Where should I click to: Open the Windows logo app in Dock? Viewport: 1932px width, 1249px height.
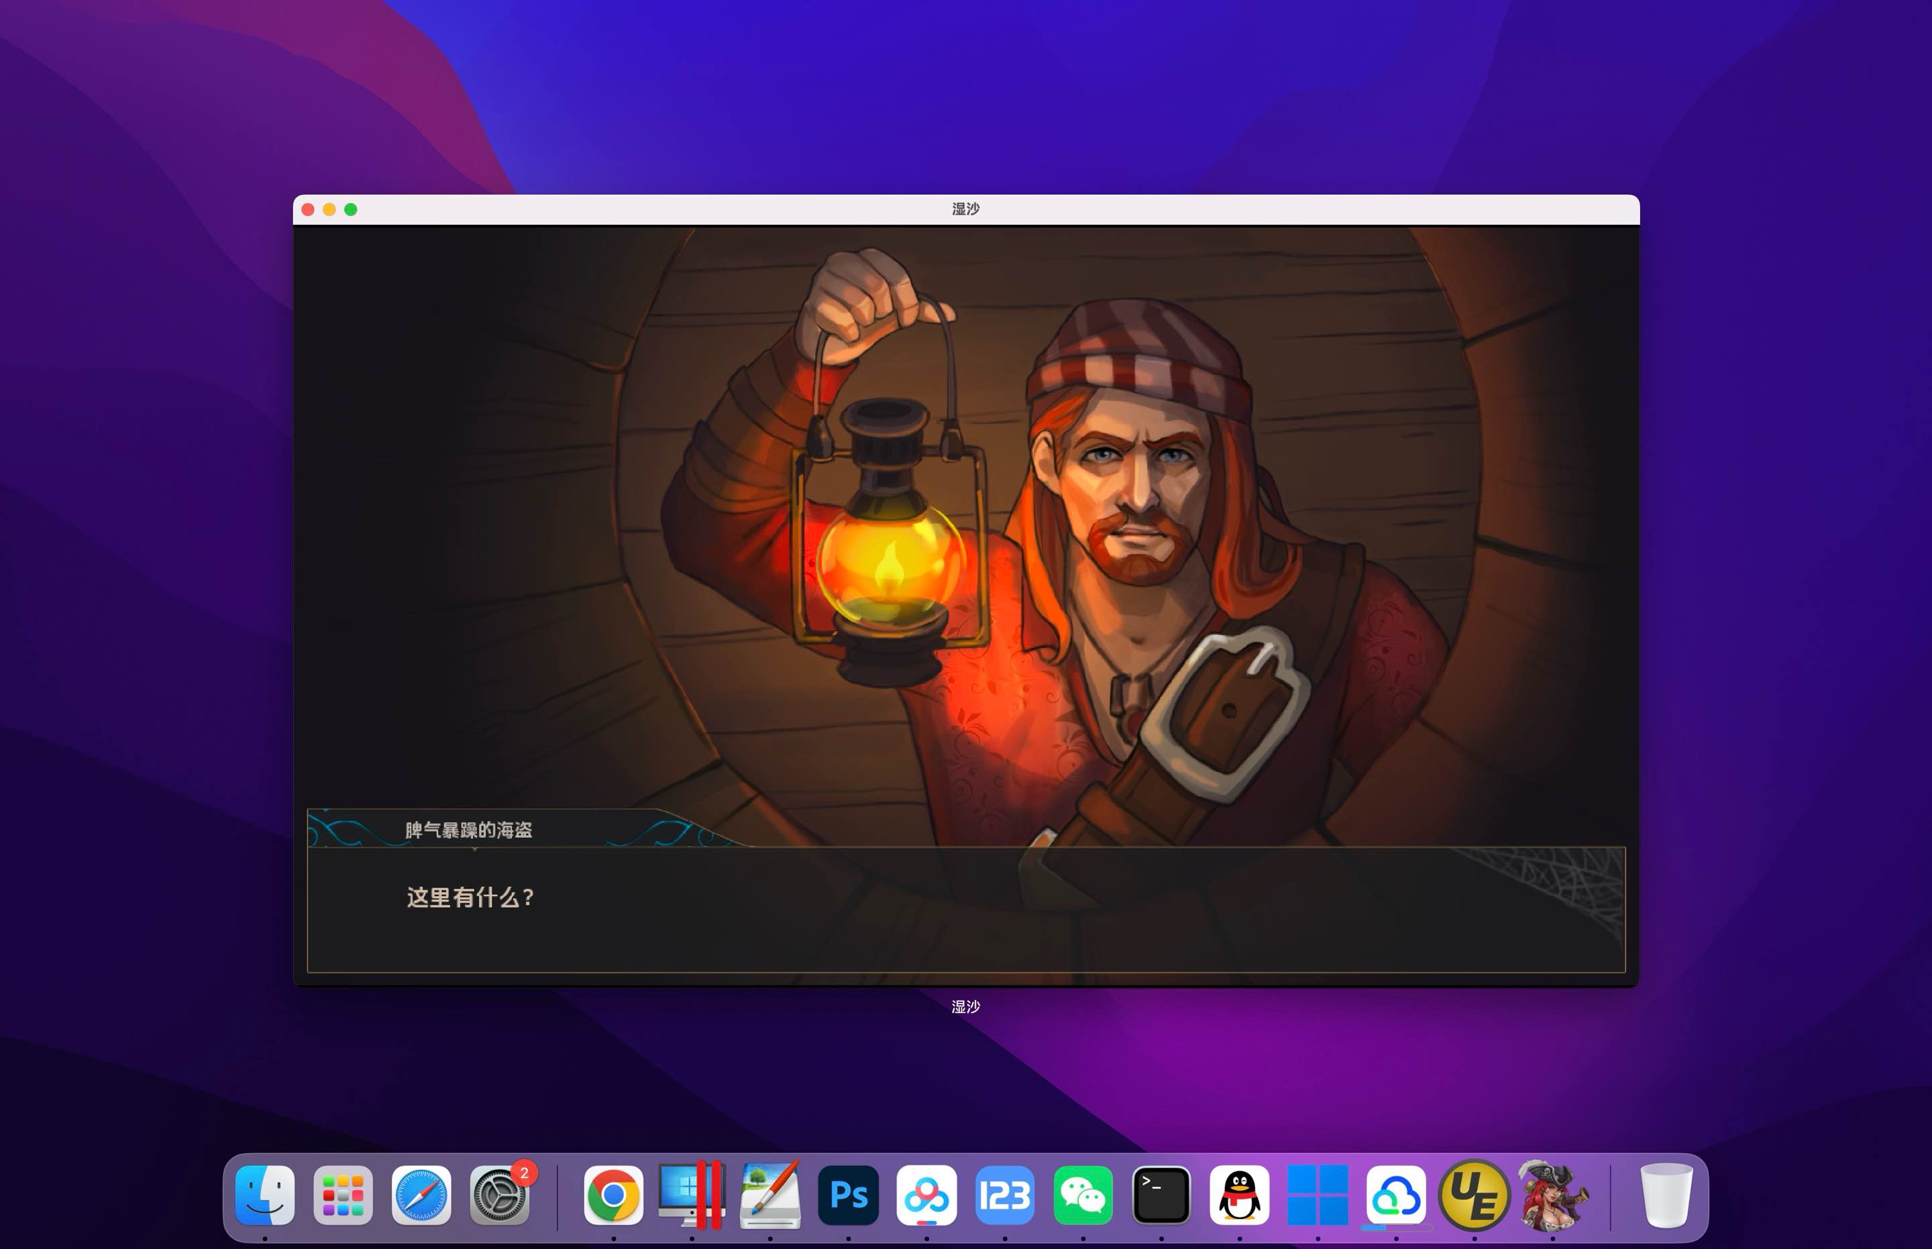click(x=1318, y=1195)
